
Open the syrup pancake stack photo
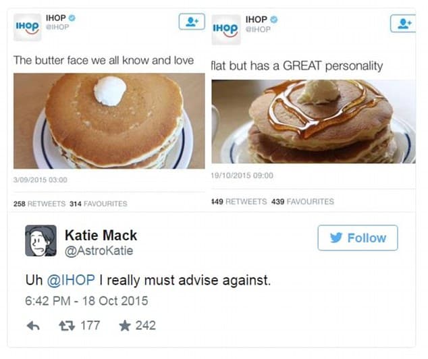point(314,121)
